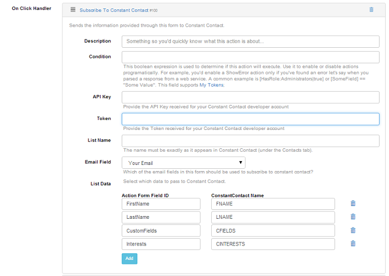Click inside the Token input field
This screenshot has width=389, height=276.
250,119
